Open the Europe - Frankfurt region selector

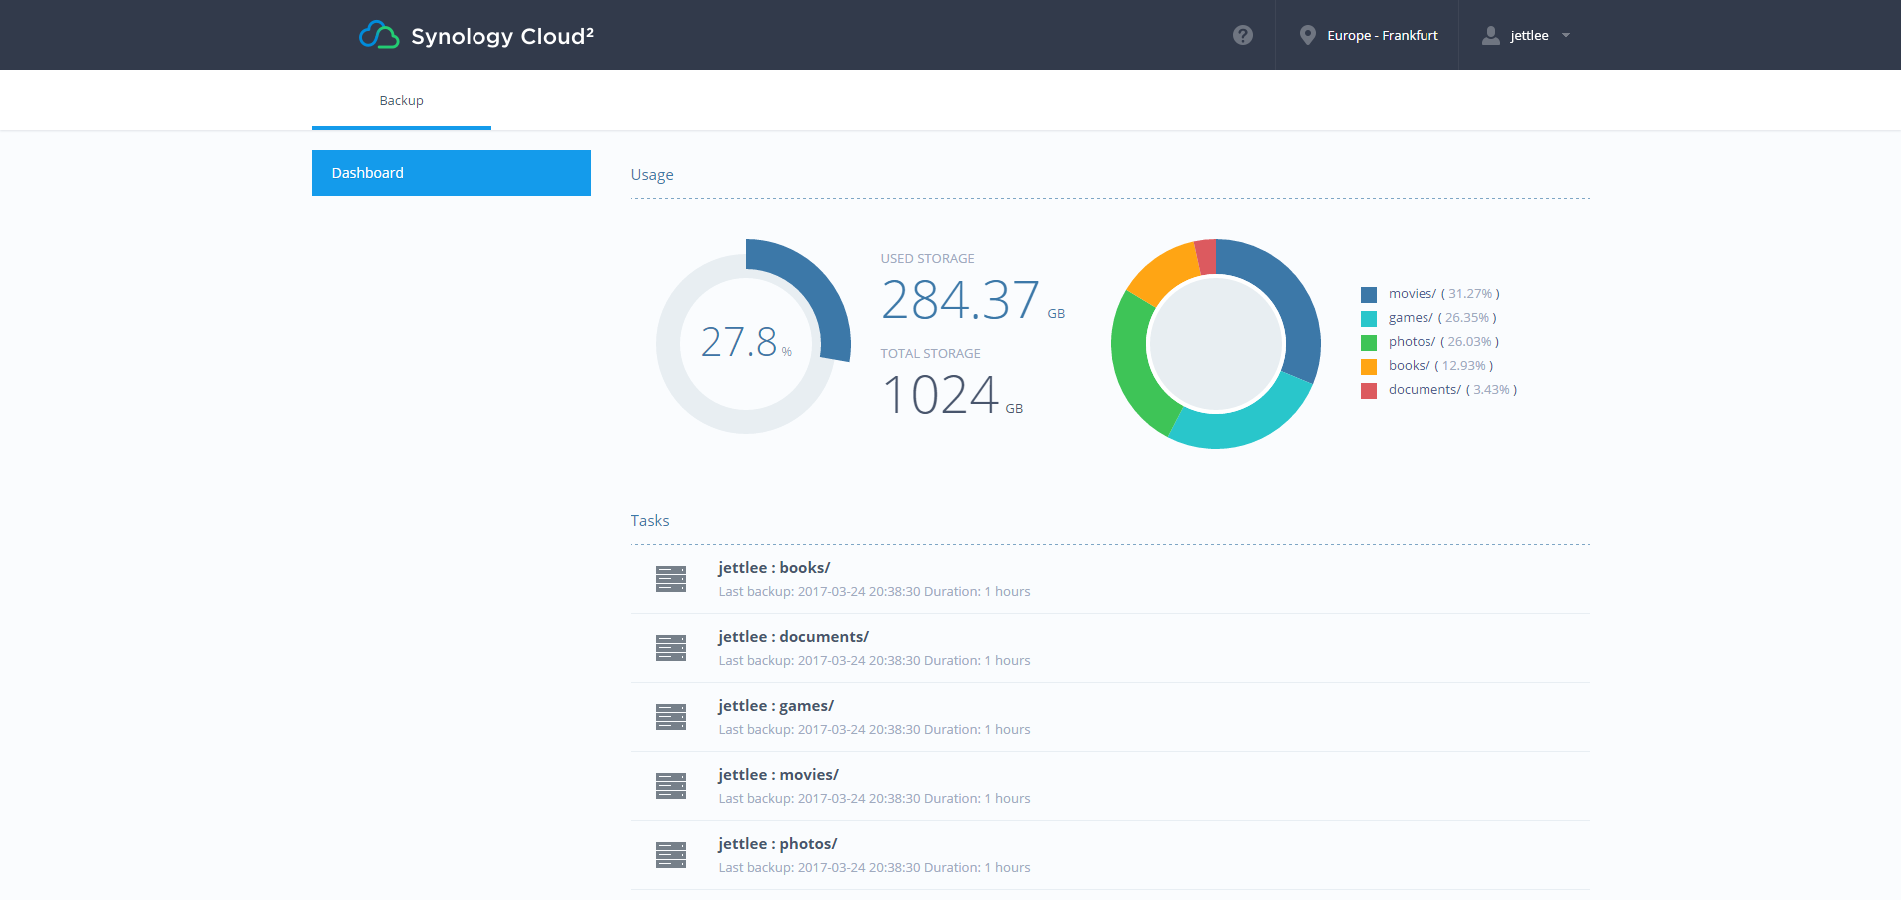click(x=1382, y=35)
